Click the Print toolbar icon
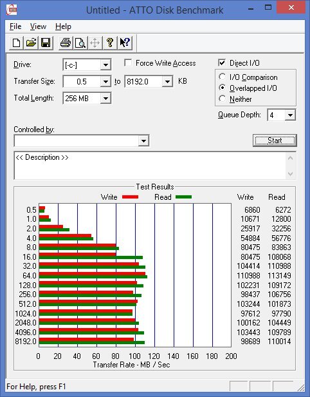The width and height of the screenshot is (310, 397). tap(66, 43)
